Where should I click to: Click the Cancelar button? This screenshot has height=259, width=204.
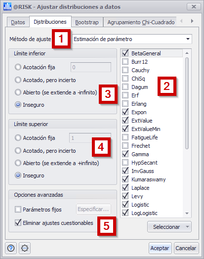tap(186, 248)
